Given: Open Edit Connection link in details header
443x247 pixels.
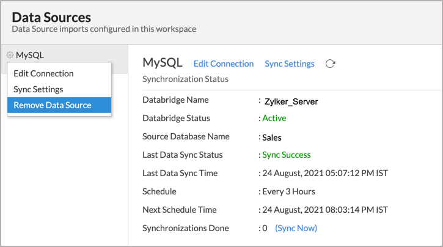Looking at the screenshot, I should 223,64.
